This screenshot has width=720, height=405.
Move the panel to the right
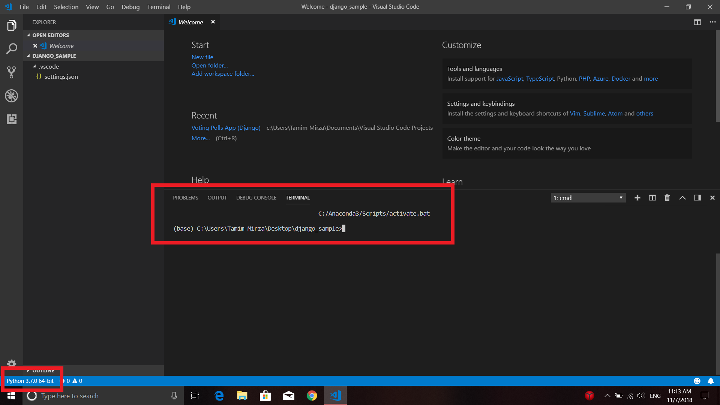tap(697, 198)
